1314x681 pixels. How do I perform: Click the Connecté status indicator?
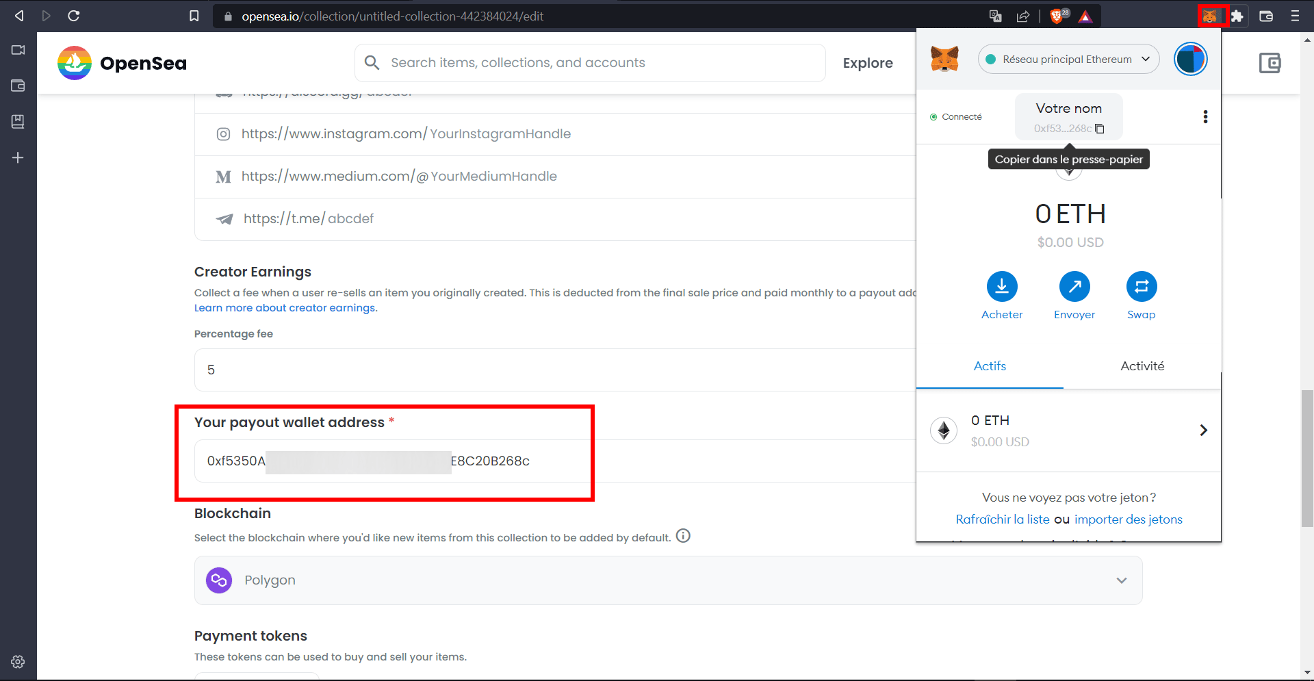(956, 117)
